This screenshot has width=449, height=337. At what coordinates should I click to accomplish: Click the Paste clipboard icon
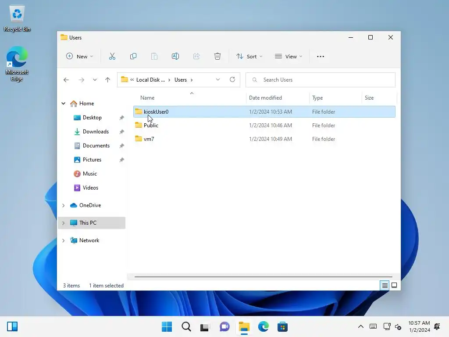point(154,57)
